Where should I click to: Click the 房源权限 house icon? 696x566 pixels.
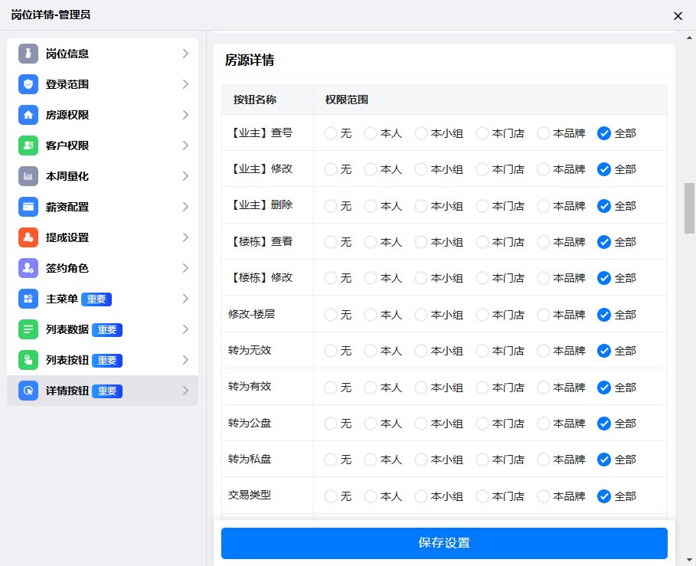pos(28,115)
